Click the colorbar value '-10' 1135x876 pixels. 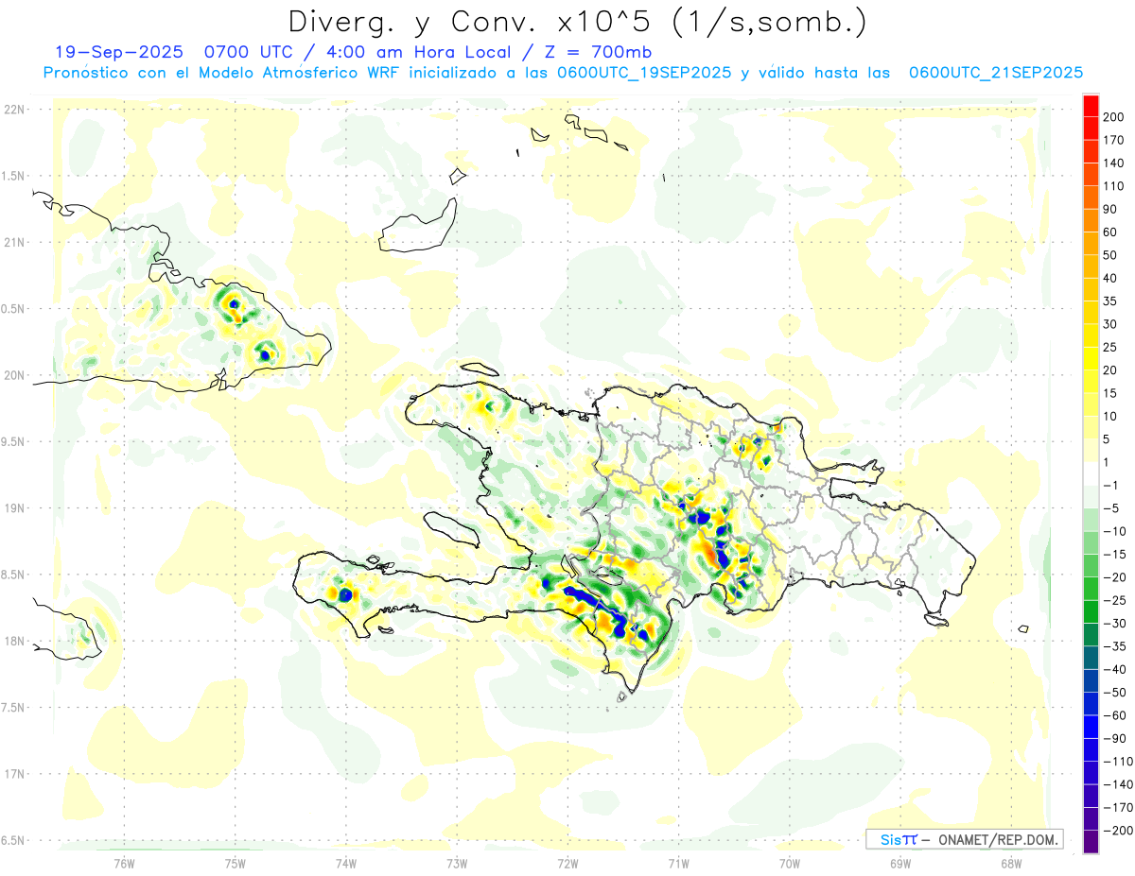[x=1114, y=530]
